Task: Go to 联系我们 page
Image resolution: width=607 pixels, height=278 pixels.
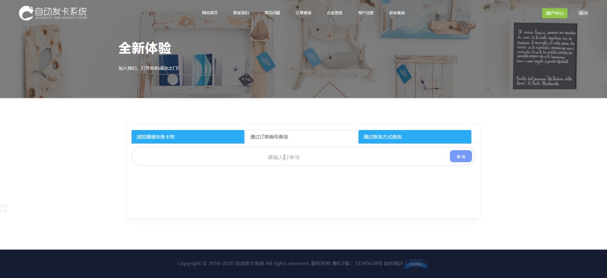Action: (241, 13)
